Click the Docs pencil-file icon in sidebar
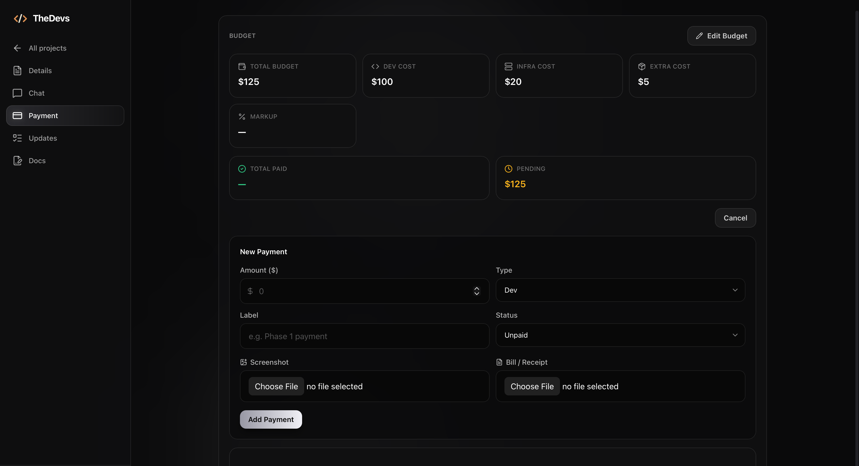 click(17, 161)
